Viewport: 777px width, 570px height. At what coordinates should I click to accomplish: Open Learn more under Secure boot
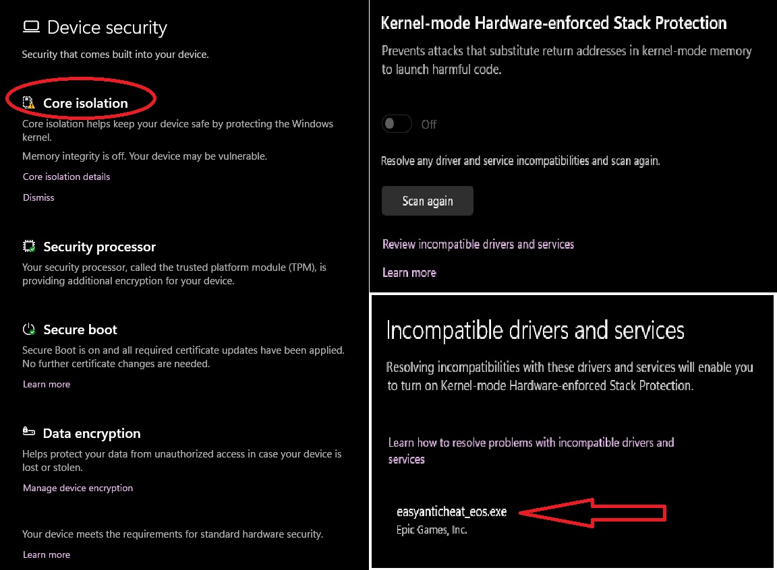(47, 385)
